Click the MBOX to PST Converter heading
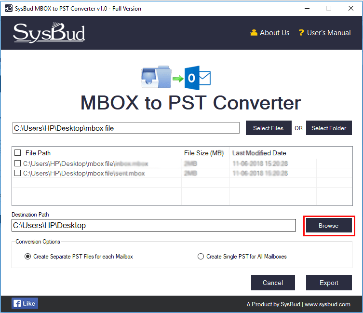 [x=190, y=103]
